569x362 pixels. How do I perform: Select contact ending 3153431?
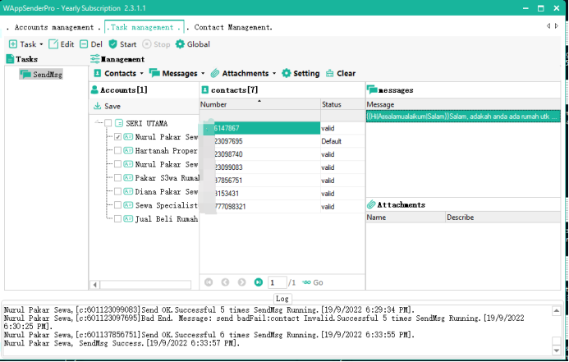coord(259,194)
